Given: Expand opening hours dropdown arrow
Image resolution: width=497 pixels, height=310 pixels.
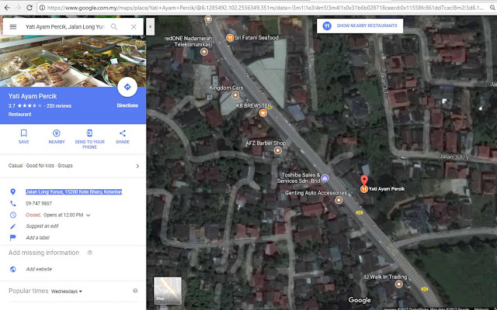Looking at the screenshot, I should point(88,215).
